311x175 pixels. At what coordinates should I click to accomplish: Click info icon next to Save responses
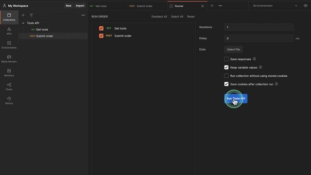pos(254,59)
